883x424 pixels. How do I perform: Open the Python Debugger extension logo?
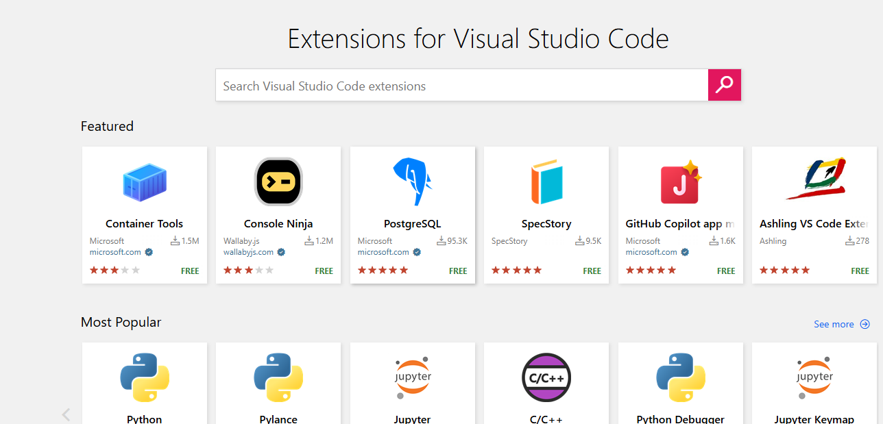(x=681, y=377)
